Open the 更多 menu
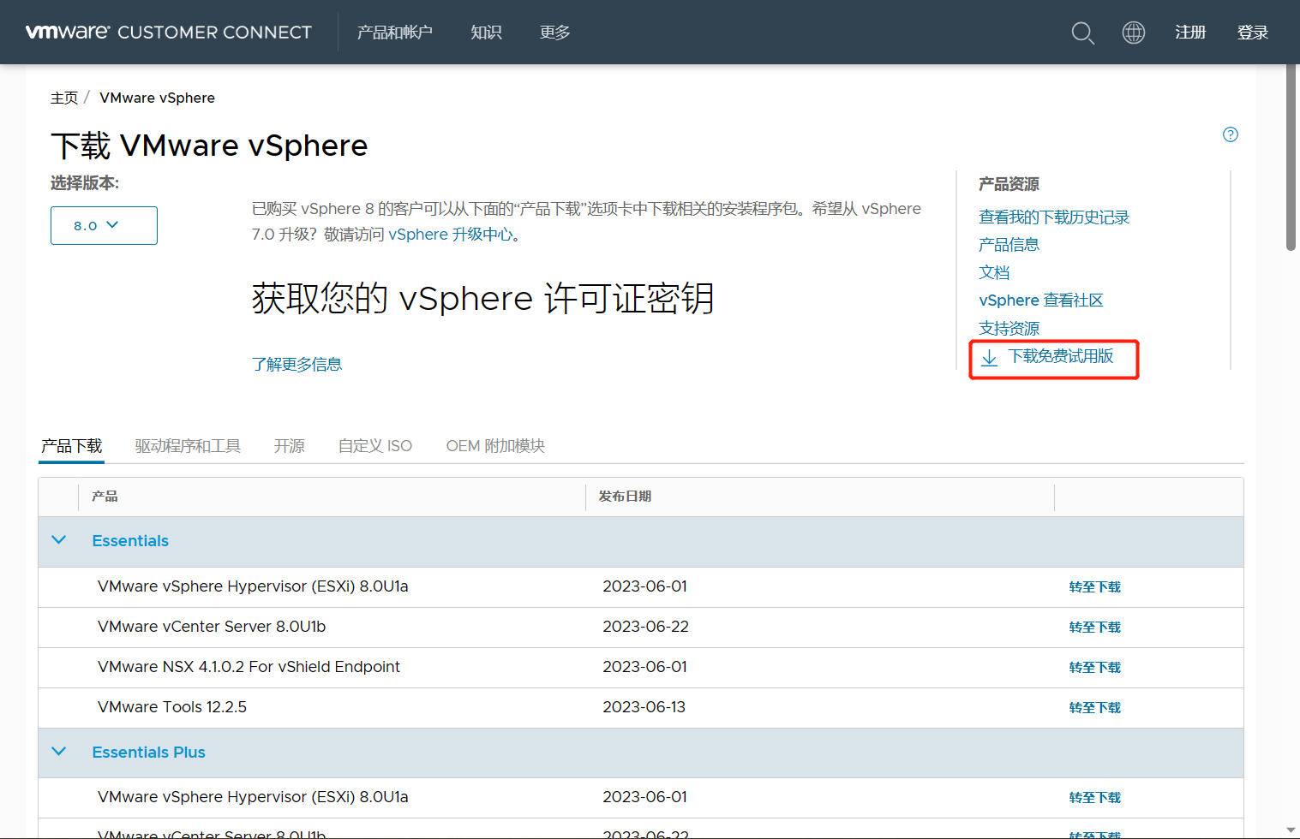 point(554,33)
